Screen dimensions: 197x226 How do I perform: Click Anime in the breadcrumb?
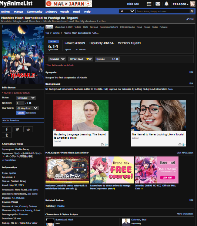coord(56,33)
